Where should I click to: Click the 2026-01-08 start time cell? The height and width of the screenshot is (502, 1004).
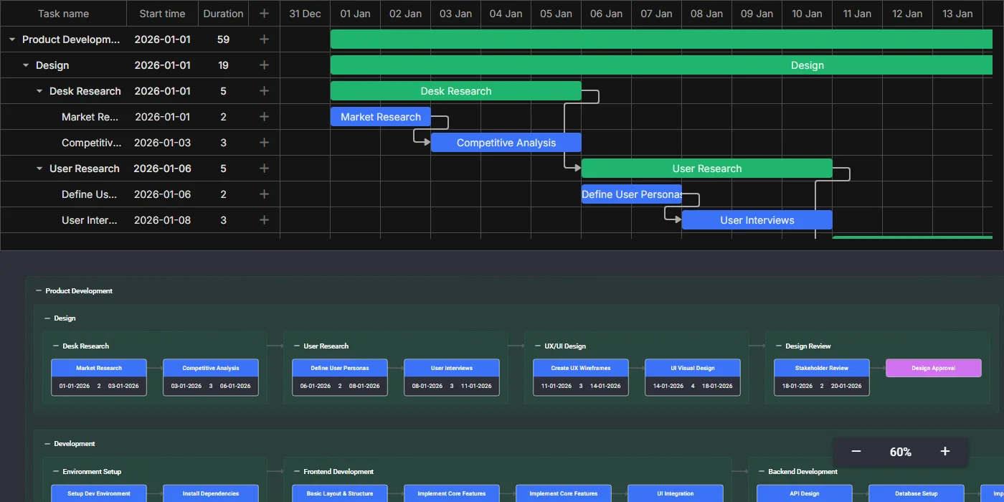tap(162, 220)
